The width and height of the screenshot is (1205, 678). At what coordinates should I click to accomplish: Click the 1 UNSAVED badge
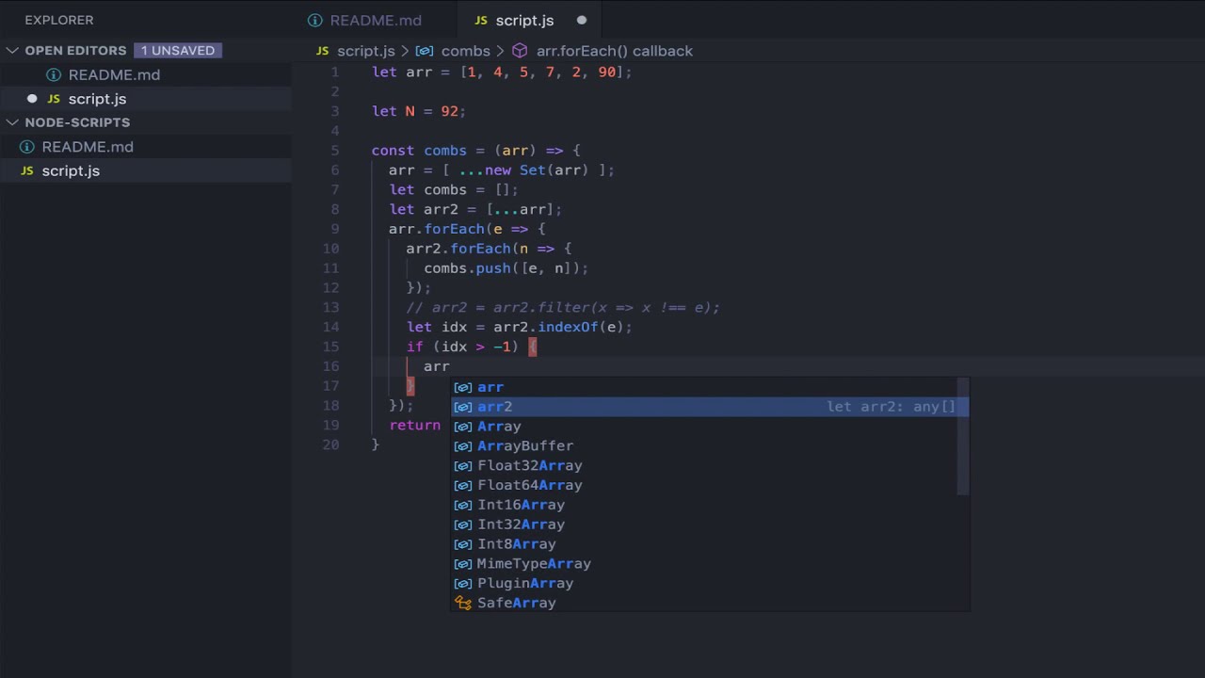click(178, 50)
